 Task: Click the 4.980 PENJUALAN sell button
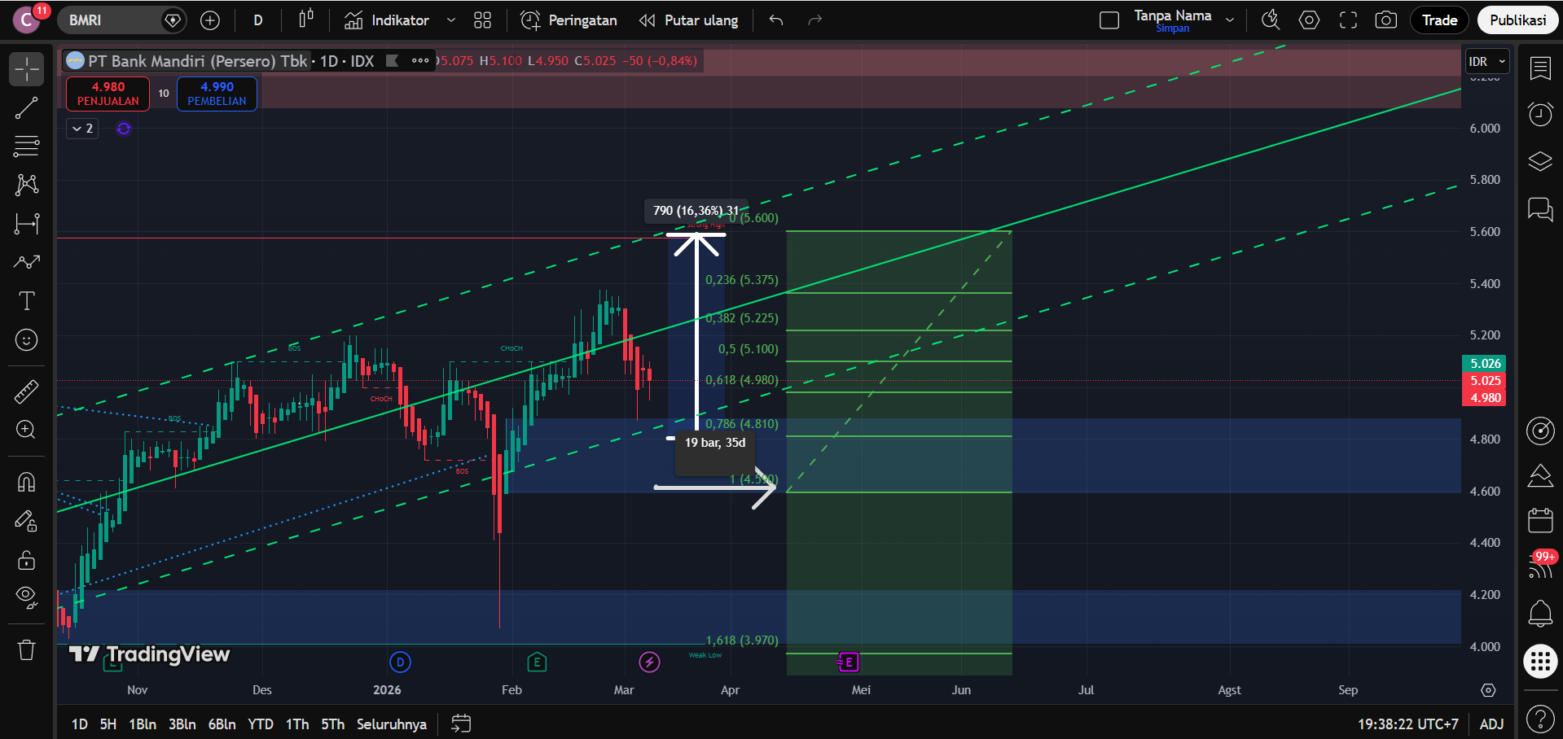[x=108, y=94]
